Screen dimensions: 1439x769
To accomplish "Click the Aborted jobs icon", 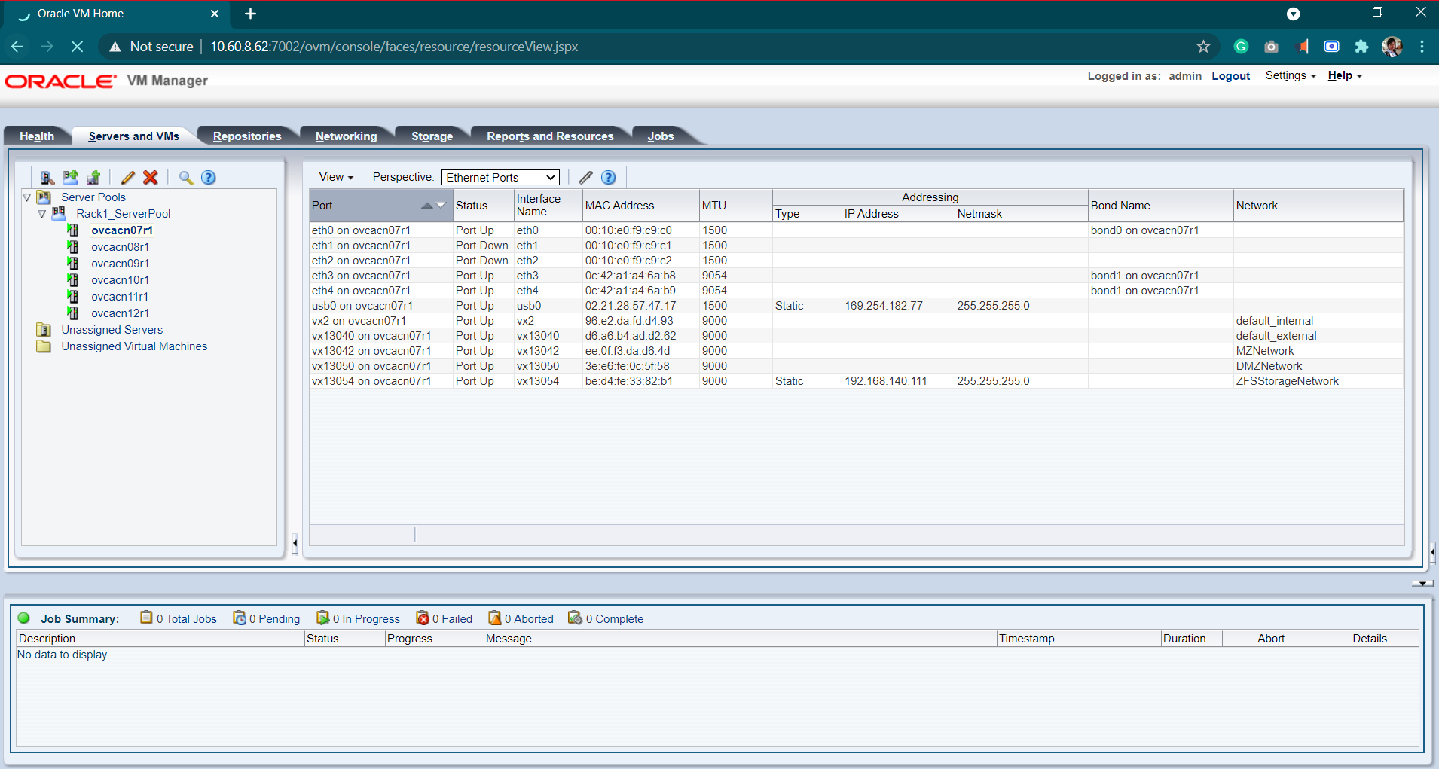I will (x=495, y=618).
